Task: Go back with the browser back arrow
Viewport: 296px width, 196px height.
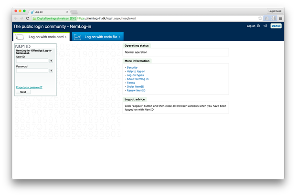Action: click(16, 18)
